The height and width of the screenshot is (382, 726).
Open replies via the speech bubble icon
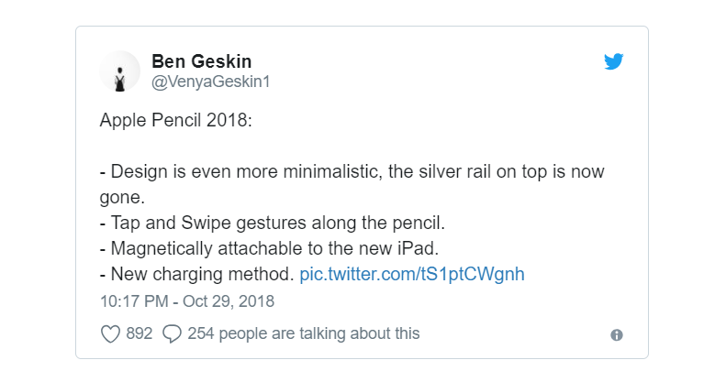point(172,333)
